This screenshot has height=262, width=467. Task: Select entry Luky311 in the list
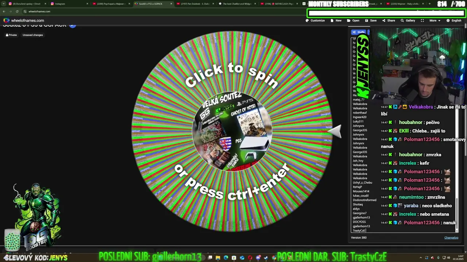[x=358, y=122]
